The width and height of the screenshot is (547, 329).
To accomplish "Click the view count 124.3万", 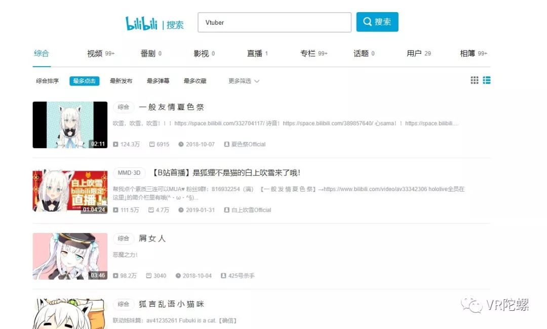I will coord(130,144).
